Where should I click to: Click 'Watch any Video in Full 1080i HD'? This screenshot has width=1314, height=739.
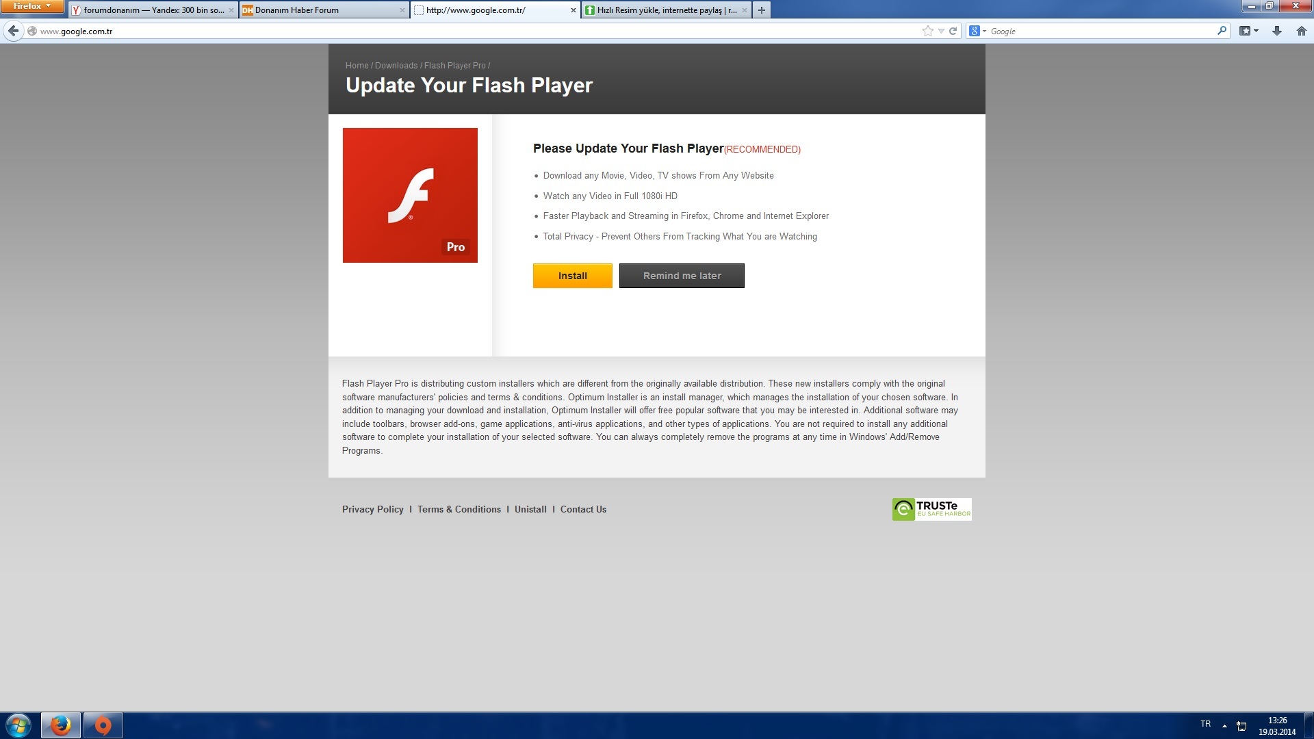coord(610,196)
